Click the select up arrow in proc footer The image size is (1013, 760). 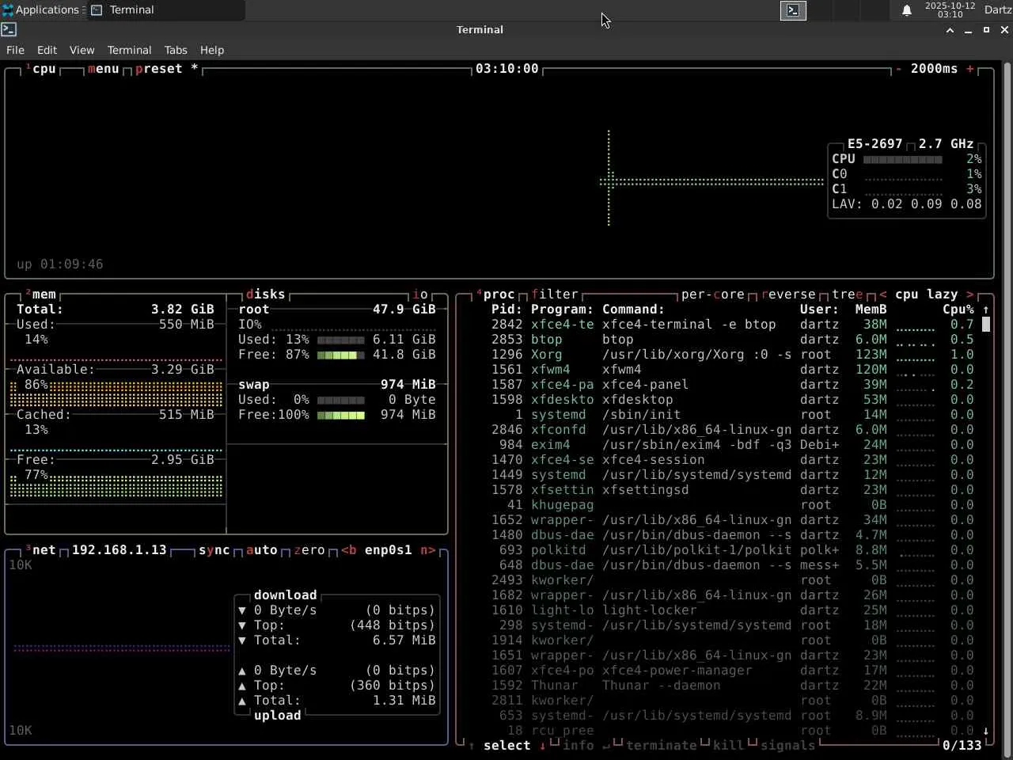point(472,746)
